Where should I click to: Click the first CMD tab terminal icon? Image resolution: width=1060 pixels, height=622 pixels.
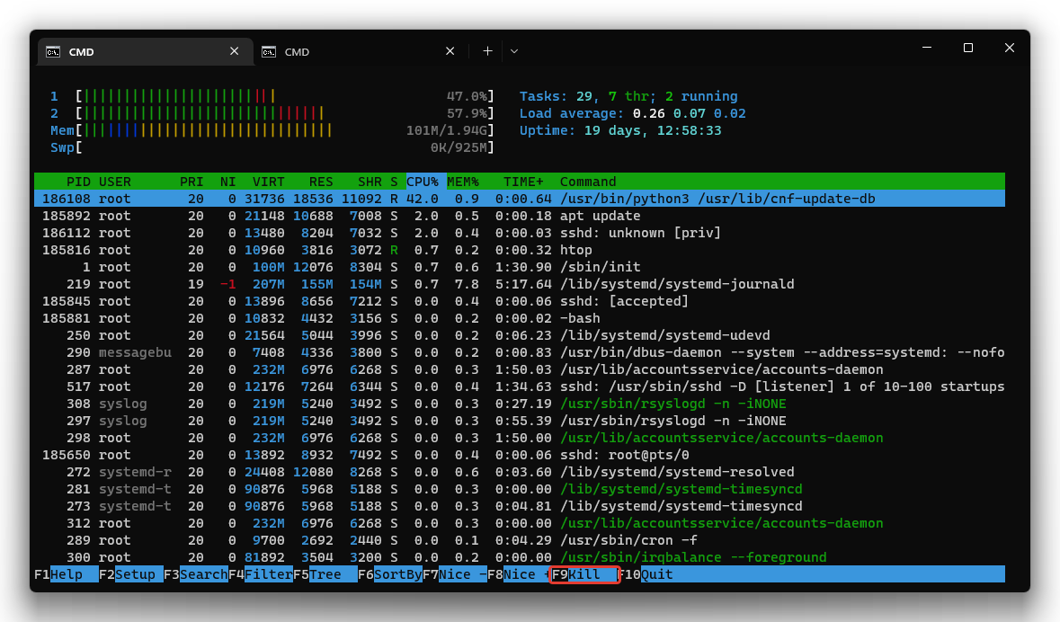[x=53, y=52]
